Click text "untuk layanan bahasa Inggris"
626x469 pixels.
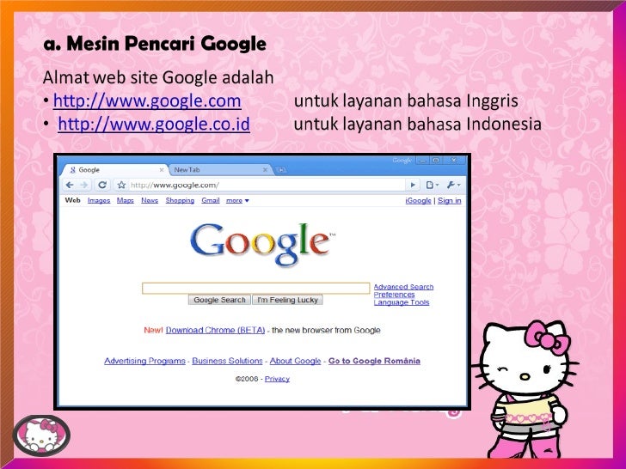pos(406,100)
